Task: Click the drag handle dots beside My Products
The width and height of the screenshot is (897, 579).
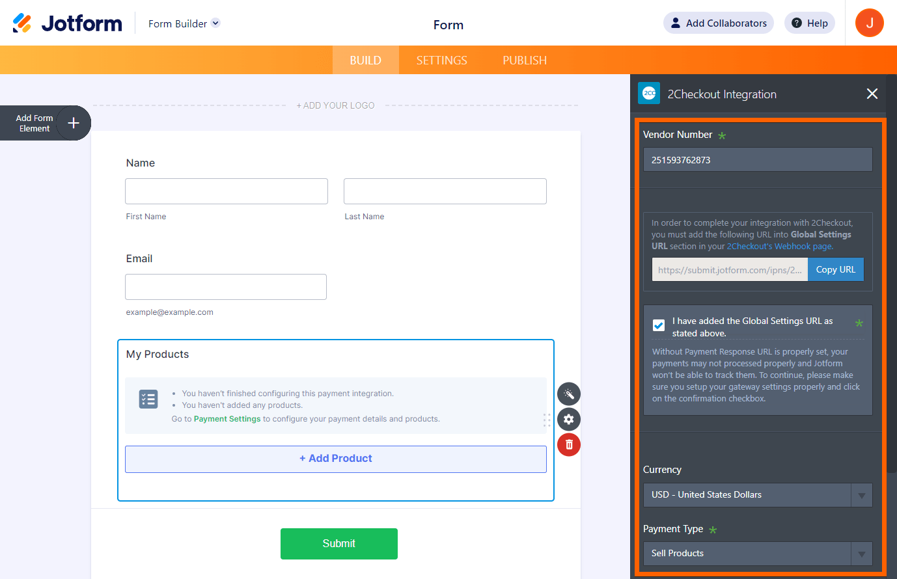Action: (x=547, y=420)
